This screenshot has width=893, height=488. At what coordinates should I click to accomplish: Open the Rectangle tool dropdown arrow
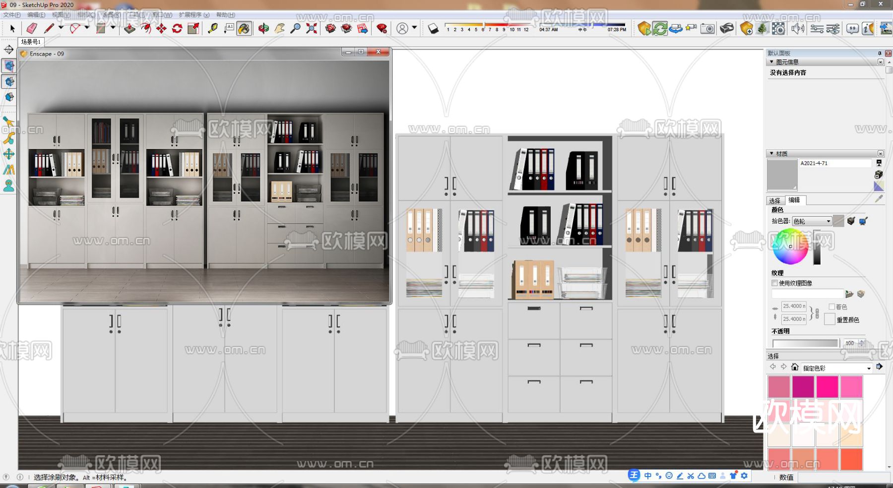coord(113,28)
